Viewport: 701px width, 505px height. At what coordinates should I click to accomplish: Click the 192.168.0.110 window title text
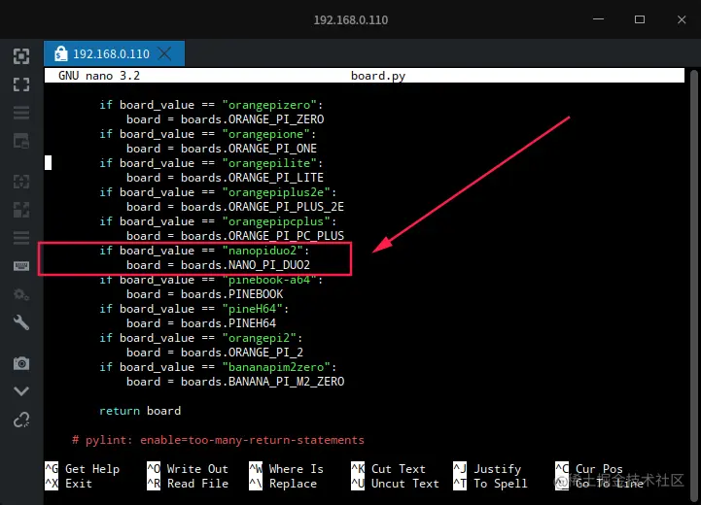coord(351,19)
